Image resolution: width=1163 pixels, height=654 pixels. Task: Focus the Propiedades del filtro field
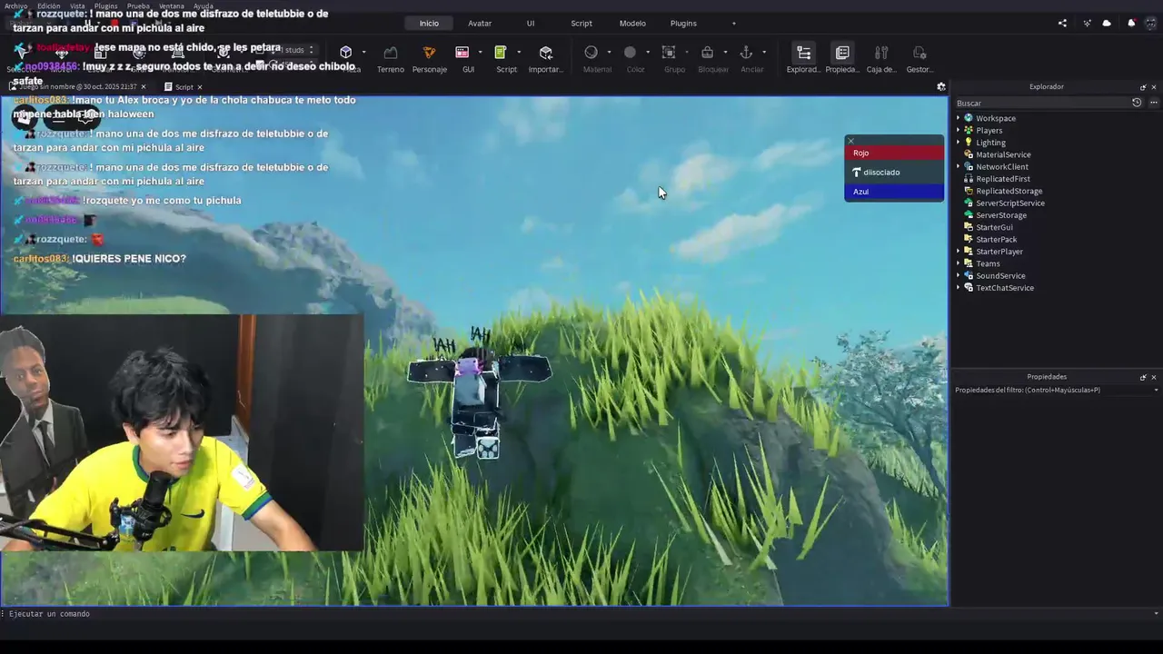(x=1051, y=391)
